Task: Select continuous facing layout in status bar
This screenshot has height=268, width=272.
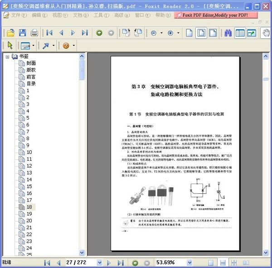Action: (x=234, y=263)
